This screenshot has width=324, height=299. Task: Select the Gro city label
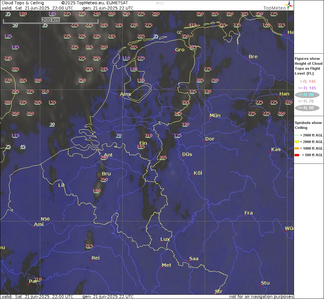(x=180, y=50)
